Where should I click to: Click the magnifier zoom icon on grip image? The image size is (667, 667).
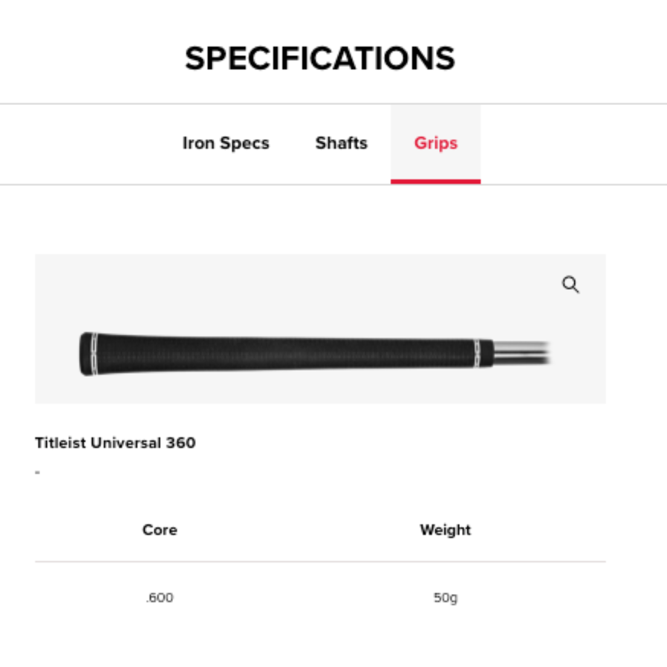click(571, 285)
